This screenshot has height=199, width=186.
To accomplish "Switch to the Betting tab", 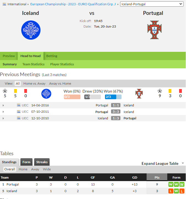I will (x=52, y=56).
